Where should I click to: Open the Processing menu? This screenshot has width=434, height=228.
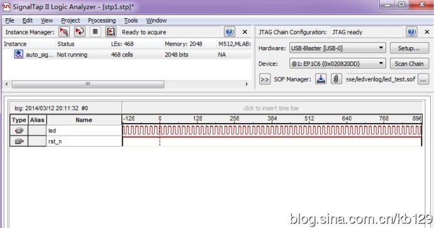point(102,21)
